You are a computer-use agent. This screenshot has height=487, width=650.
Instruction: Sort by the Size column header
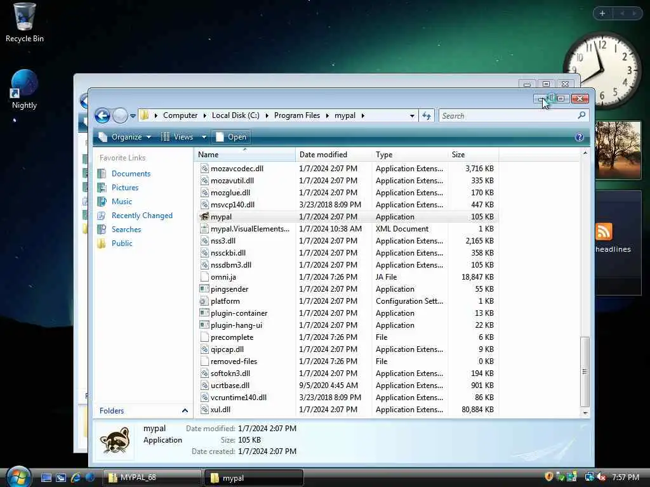[x=474, y=155]
